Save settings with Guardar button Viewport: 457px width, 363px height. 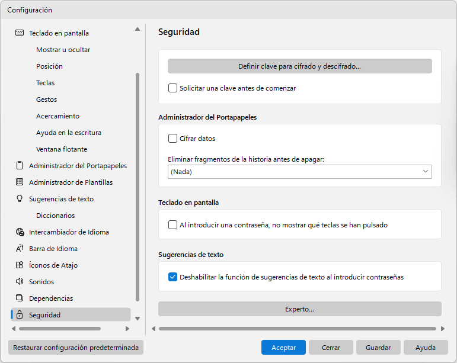click(378, 347)
